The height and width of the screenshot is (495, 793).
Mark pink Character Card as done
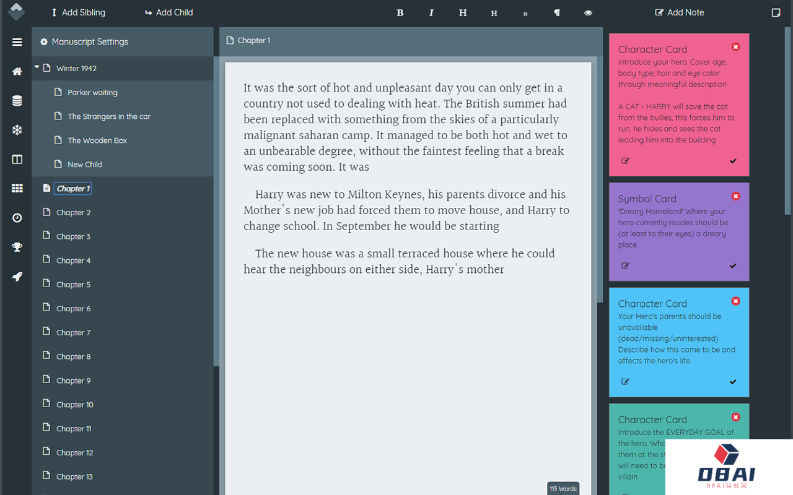tap(733, 161)
